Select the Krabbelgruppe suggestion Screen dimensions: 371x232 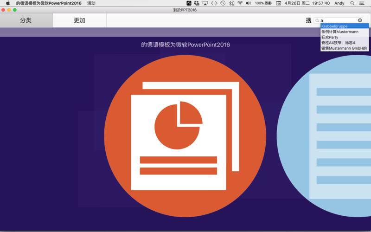[345, 26]
